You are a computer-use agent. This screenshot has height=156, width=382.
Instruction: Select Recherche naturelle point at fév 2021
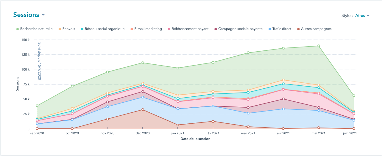(213, 62)
